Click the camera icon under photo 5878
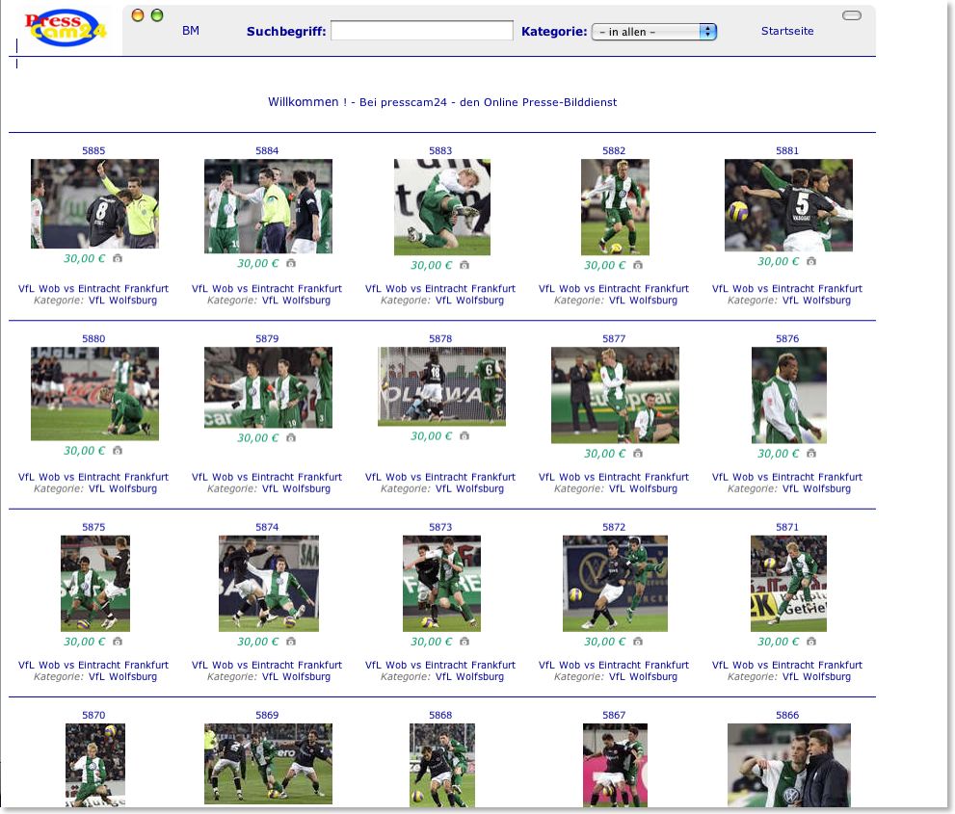The image size is (955, 814). pos(464,436)
